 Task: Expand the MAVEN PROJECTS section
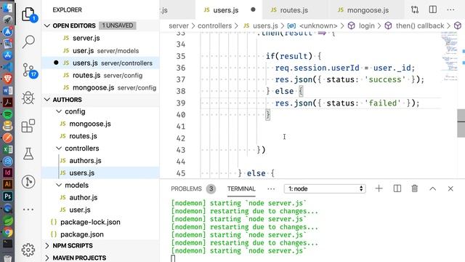pos(46,258)
